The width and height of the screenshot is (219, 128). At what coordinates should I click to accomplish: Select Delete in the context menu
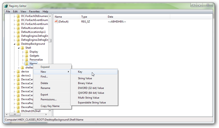coord(52,83)
